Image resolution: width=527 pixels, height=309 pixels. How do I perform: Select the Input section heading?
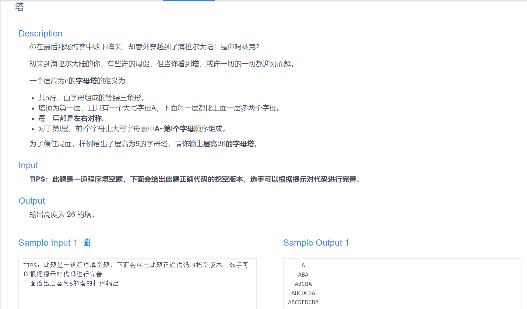[28, 166]
